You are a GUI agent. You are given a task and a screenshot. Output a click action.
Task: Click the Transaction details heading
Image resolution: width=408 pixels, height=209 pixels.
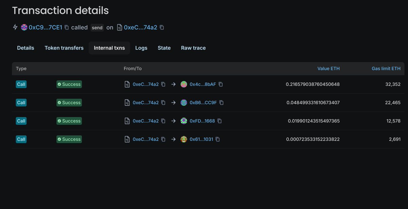pos(61,11)
